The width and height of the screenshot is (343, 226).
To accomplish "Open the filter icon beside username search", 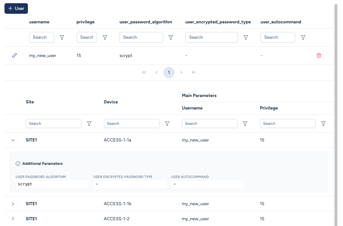I will pyautogui.click(x=62, y=37).
